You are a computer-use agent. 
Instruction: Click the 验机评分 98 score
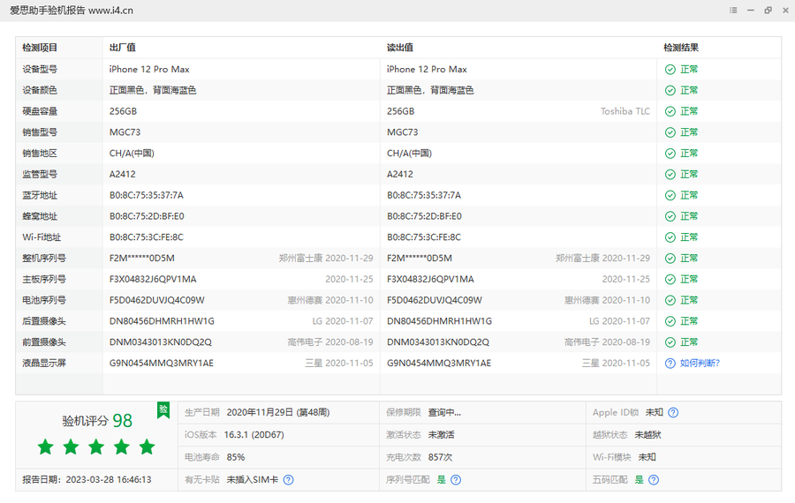97,420
